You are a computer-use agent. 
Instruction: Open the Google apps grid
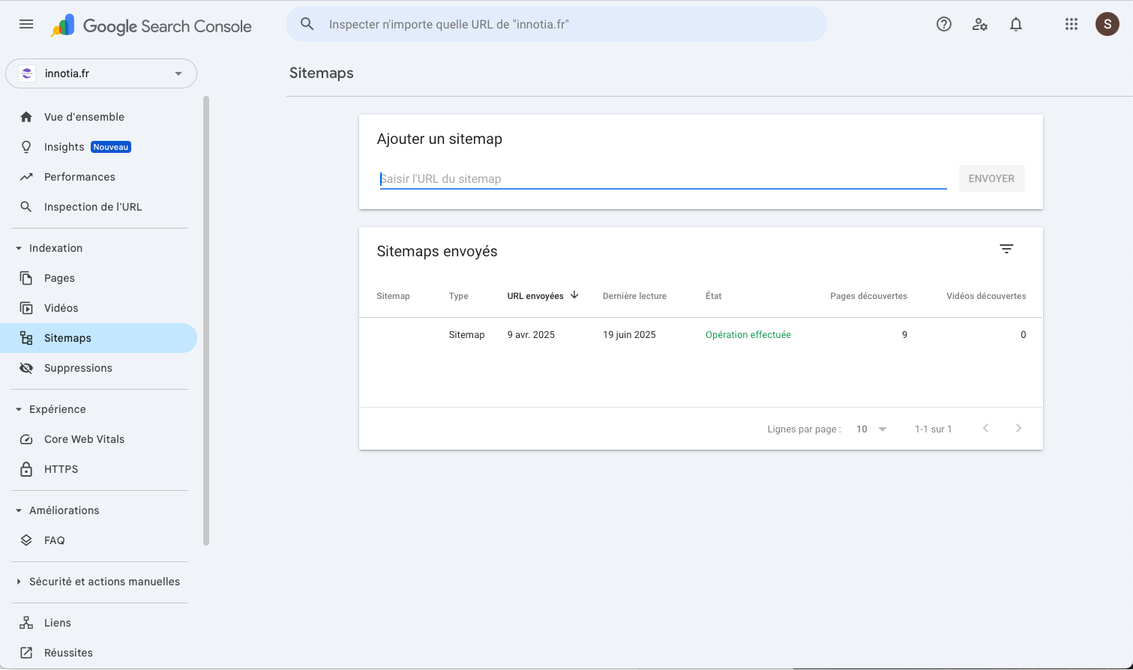coord(1071,24)
